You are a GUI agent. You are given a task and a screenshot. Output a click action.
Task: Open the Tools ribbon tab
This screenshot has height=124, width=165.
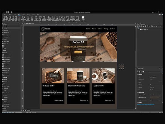[x=33, y=15]
